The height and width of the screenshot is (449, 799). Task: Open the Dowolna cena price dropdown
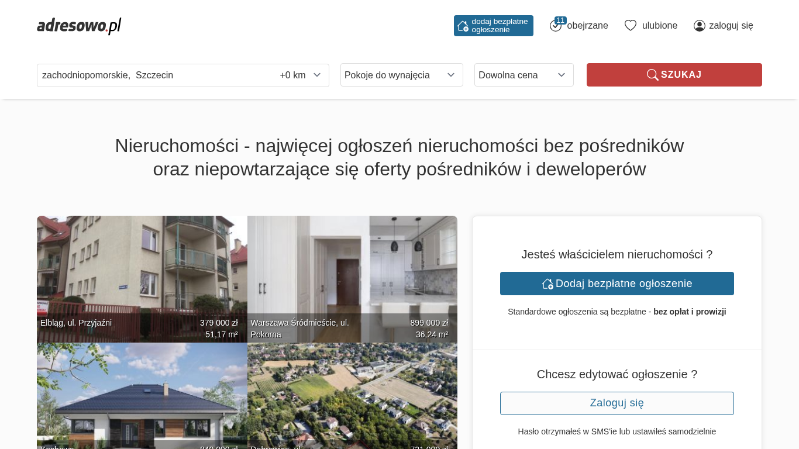524,75
